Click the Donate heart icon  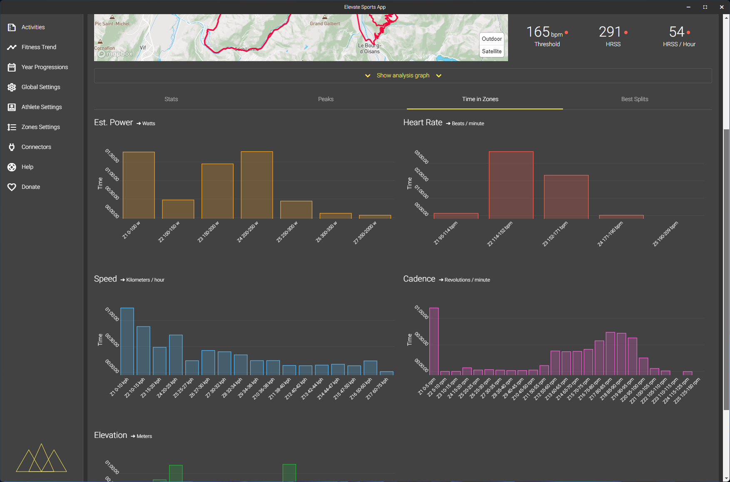point(12,187)
